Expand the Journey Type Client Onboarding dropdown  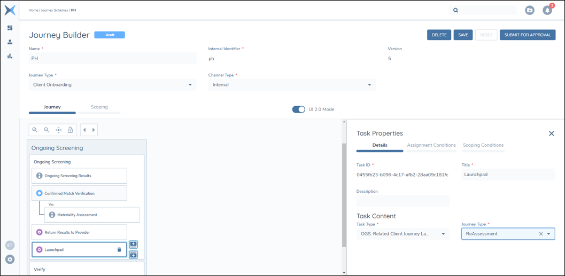[190, 85]
